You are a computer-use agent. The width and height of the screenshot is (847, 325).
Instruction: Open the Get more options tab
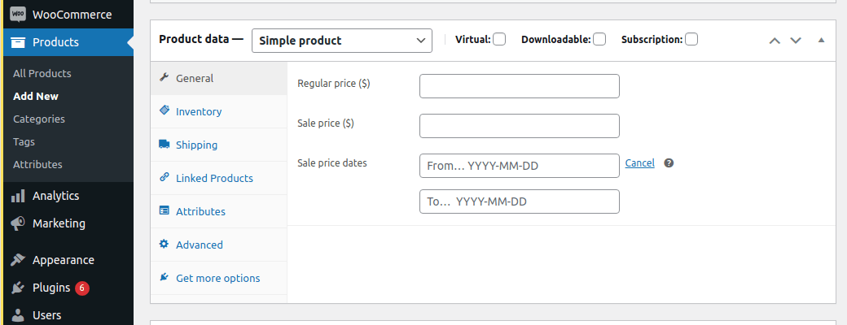coord(219,278)
